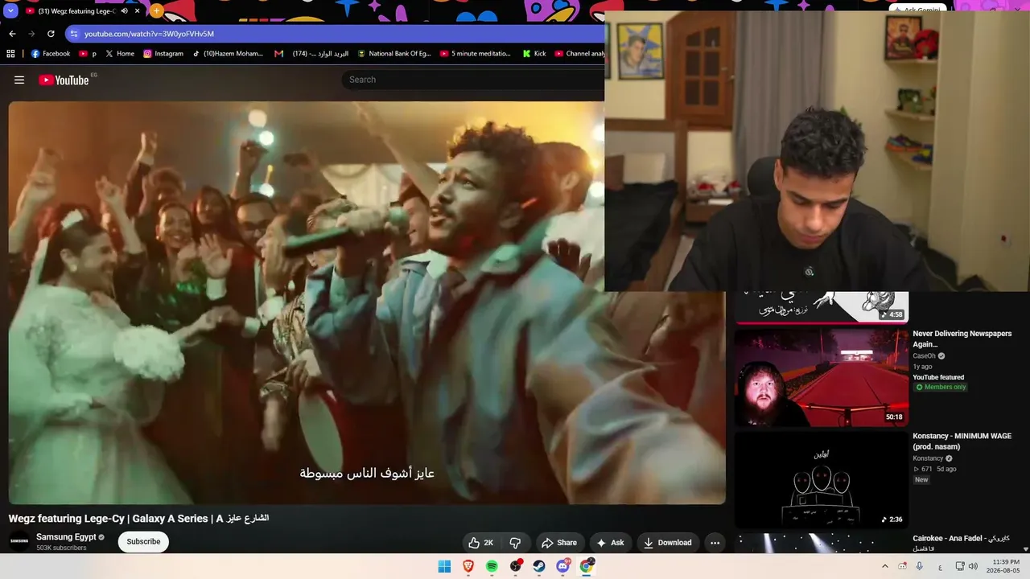Image resolution: width=1030 pixels, height=579 pixels.
Task: Click the microphone icon in system tray
Action: pyautogui.click(x=919, y=566)
